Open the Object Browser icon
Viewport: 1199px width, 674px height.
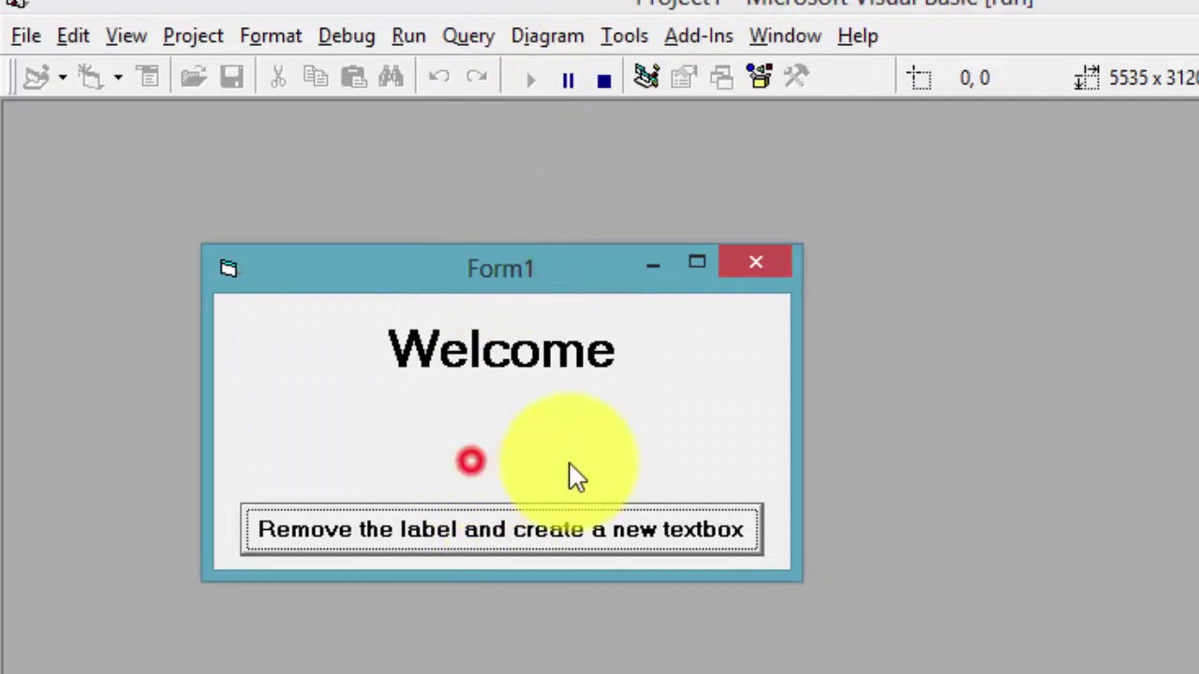tap(759, 77)
